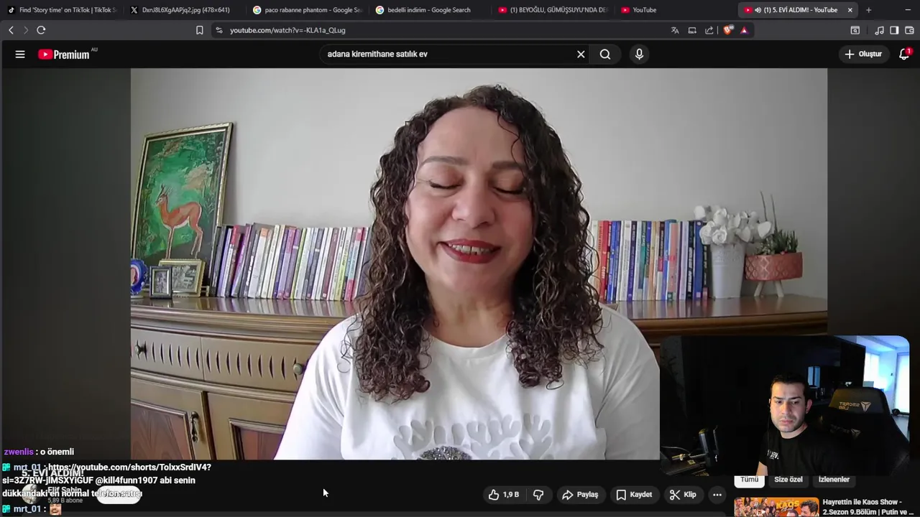Dislike the video
920x517 pixels.
(538, 495)
